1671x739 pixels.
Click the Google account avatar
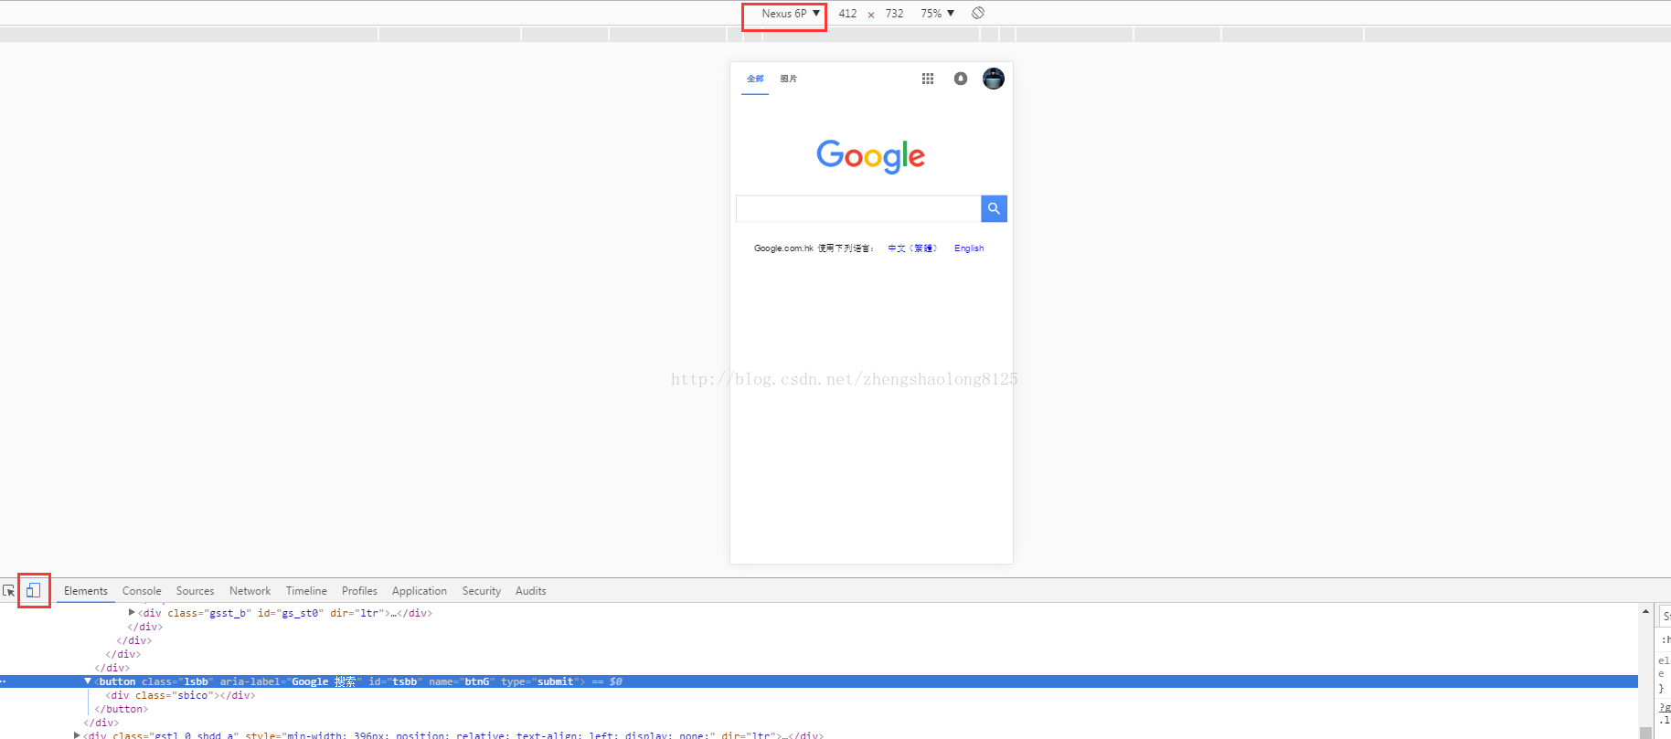pos(994,79)
